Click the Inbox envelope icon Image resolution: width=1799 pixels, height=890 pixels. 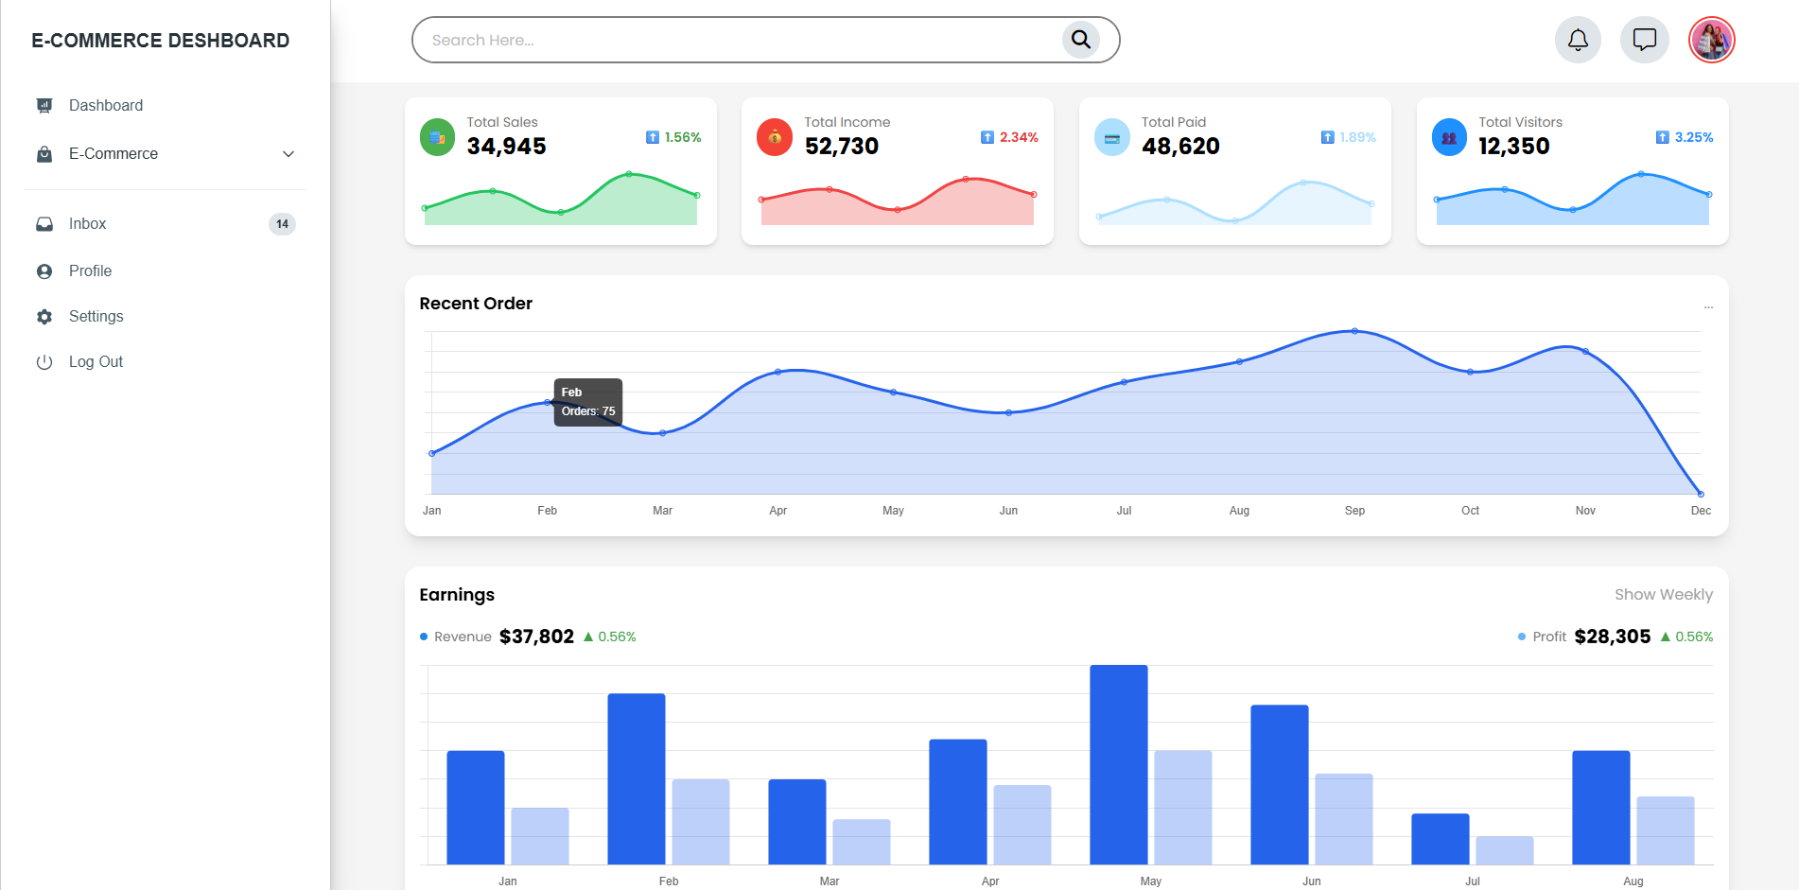44,223
